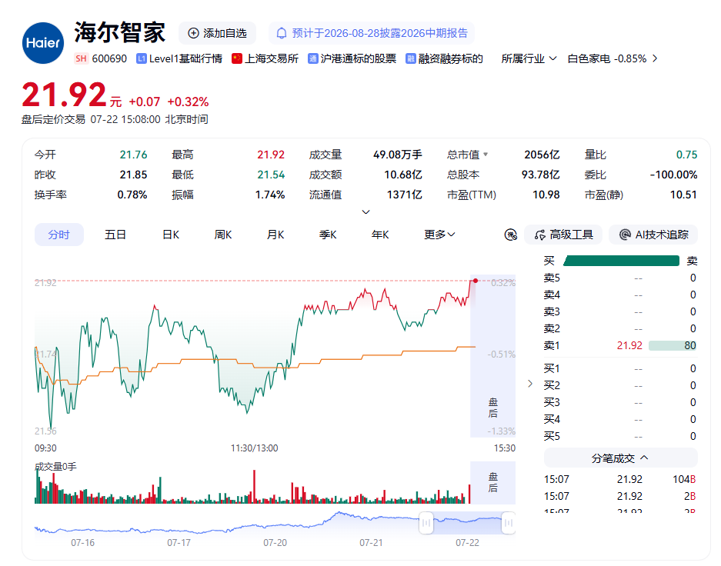Screen dimensions: 721x566
Task: Click the SH exchange badge icon
Action: (81, 58)
